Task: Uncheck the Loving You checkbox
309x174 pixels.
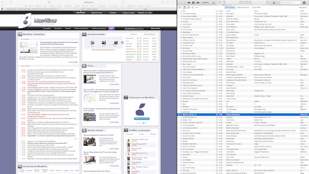Action: 181,27
